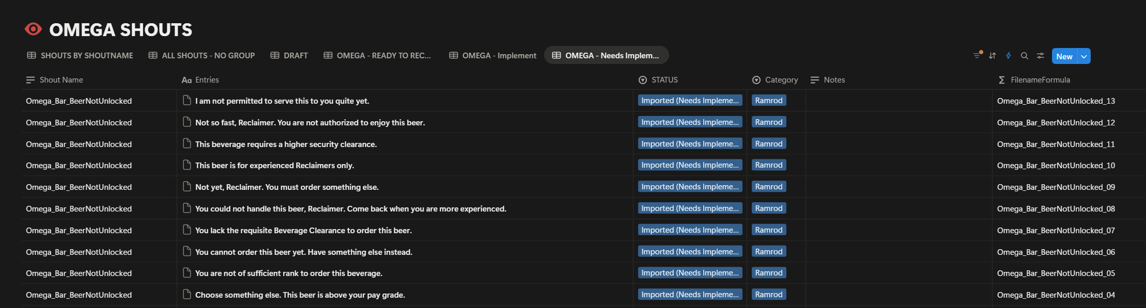The image size is (1146, 308).
Task: Open Shout Name column header menu
Action: pyautogui.click(x=54, y=80)
